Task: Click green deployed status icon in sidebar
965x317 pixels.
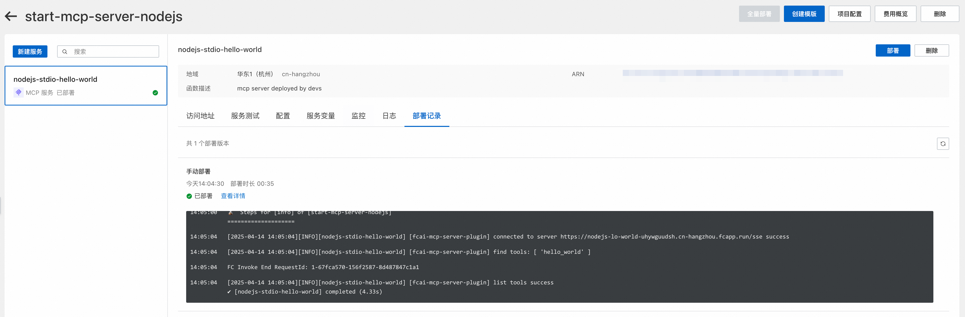Action: pyautogui.click(x=155, y=93)
